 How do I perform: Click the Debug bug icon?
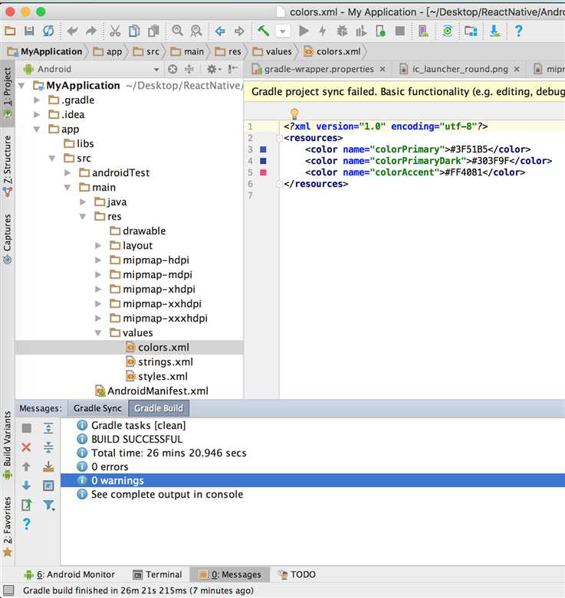(x=342, y=31)
